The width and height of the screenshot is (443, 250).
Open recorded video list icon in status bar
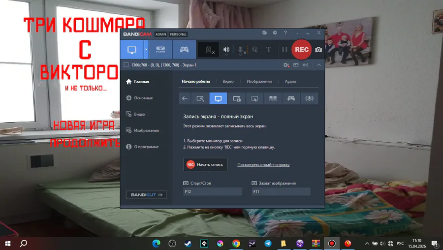click(x=286, y=65)
